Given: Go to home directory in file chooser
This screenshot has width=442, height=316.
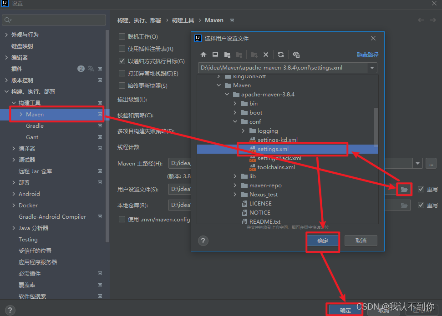Looking at the screenshot, I should click(203, 55).
